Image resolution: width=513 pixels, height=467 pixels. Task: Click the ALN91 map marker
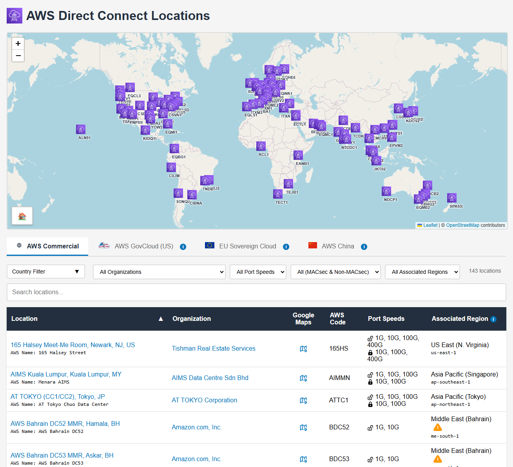81,129
